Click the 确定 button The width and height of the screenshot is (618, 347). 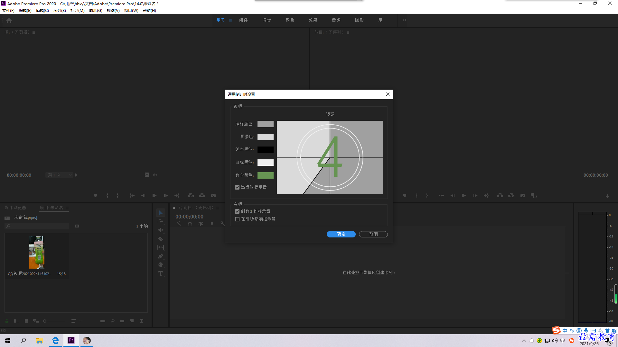[x=341, y=234]
